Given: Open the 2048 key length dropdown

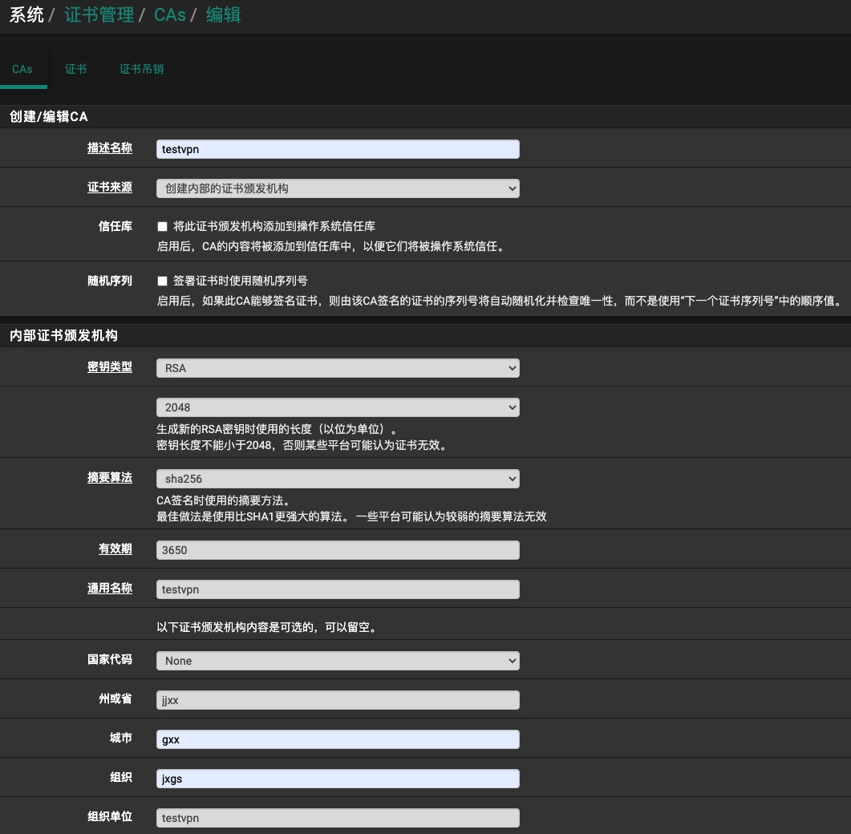Looking at the screenshot, I should tap(338, 407).
